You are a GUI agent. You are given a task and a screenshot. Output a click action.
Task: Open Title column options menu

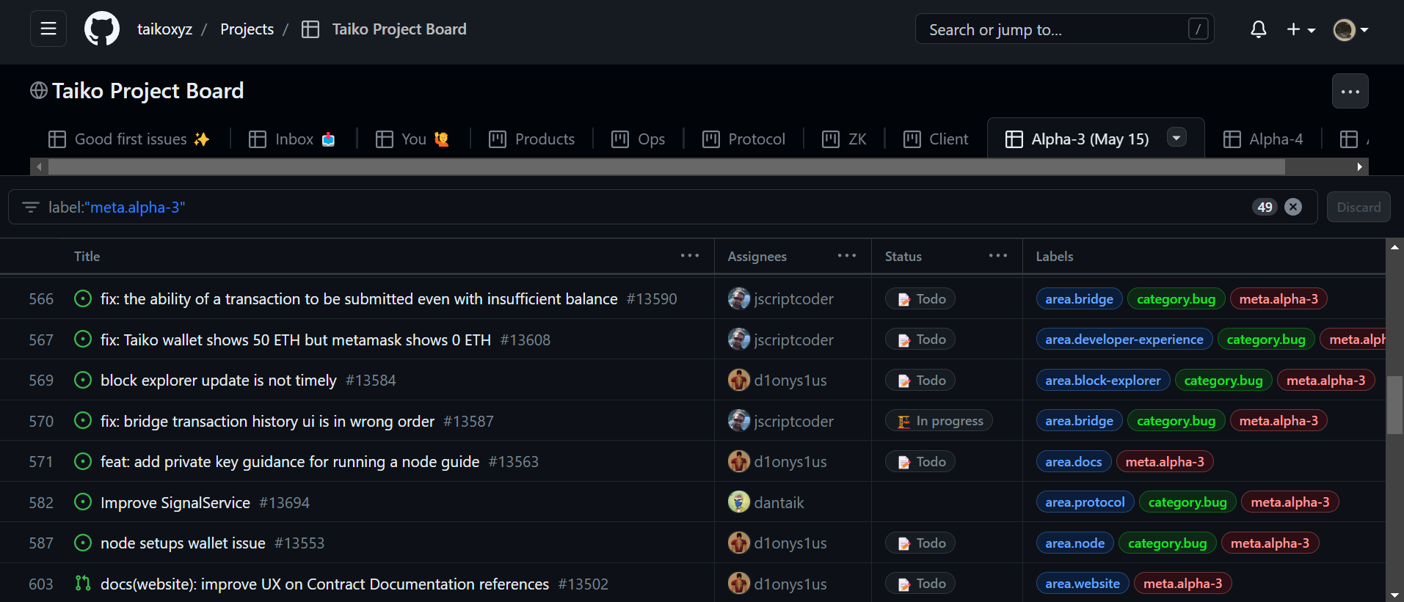coord(689,256)
